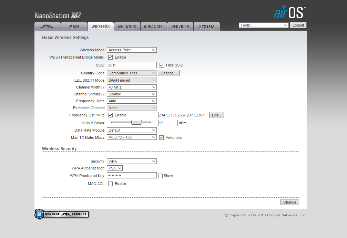Expand the Tools dropdown menu
The width and height of the screenshot is (347, 238).
[264, 25]
